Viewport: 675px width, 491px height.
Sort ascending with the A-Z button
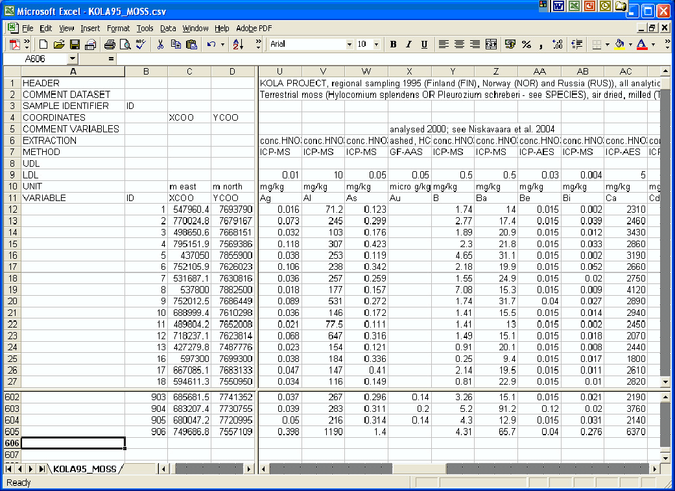point(237,45)
